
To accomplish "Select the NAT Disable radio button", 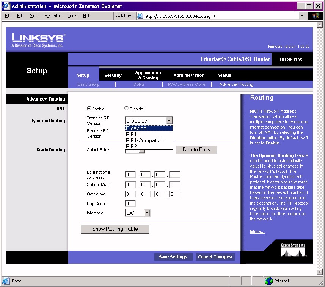I will click(127, 108).
